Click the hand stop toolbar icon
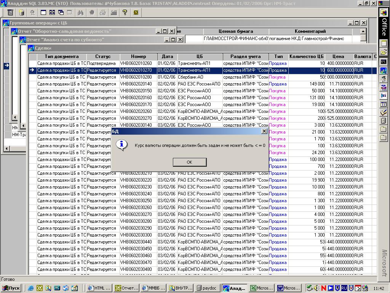390x293 pixels. (x=92, y=13)
